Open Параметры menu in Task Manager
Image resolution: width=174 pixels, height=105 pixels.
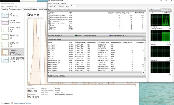[x=10, y=6]
